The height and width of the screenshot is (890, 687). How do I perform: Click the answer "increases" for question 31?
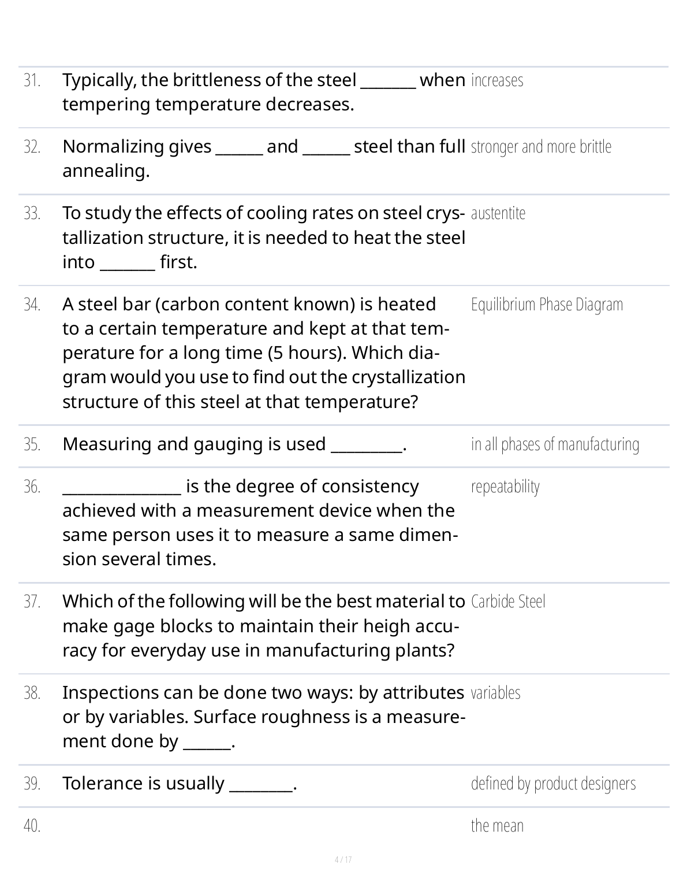pos(497,80)
